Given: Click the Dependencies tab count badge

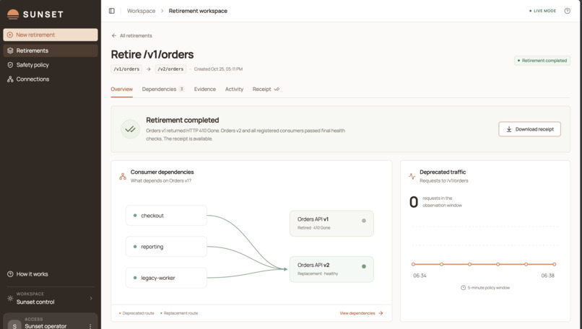Looking at the screenshot, I should [x=181, y=89].
